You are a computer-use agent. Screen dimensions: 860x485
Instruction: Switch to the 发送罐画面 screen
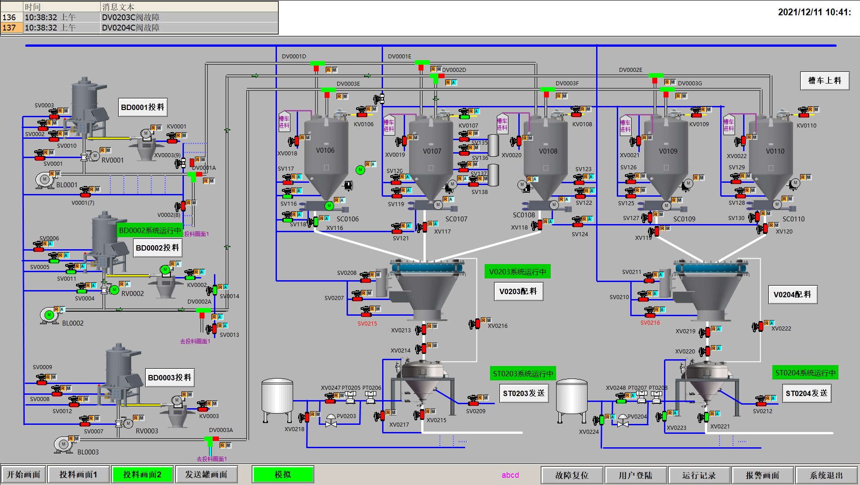tap(206, 475)
